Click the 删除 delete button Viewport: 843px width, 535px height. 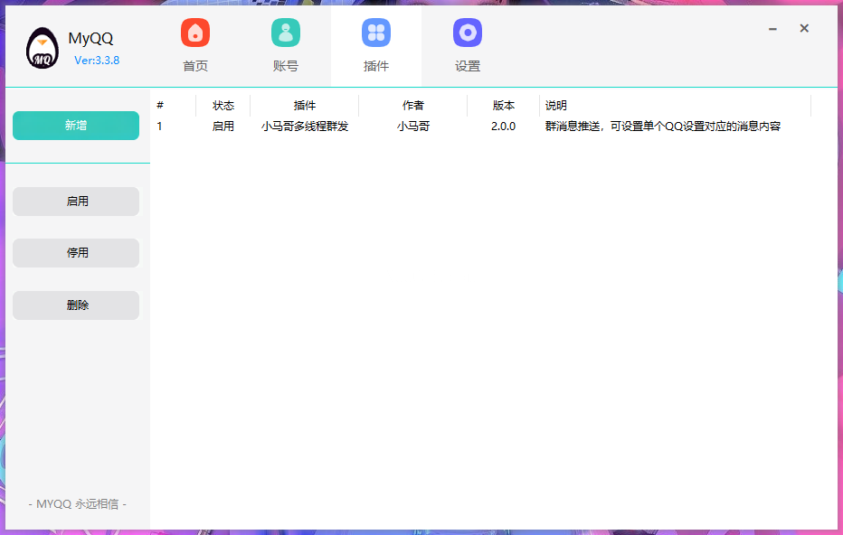(76, 305)
